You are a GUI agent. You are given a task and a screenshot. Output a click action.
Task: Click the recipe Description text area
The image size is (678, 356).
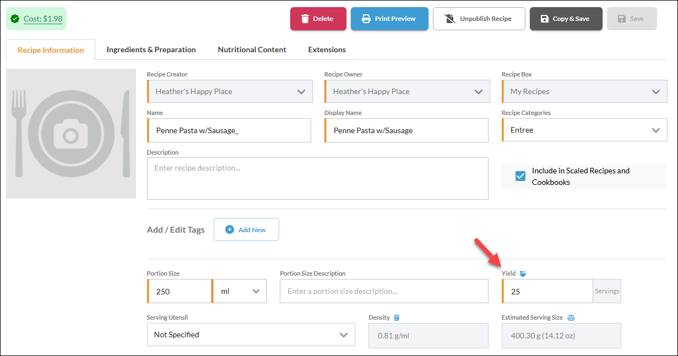click(x=318, y=178)
